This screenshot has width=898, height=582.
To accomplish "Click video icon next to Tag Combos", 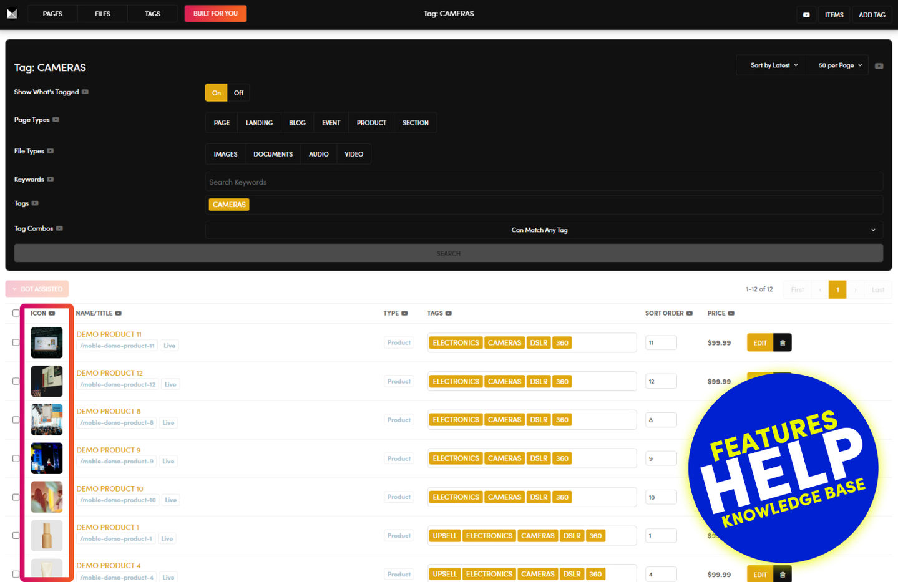I will [x=59, y=229].
